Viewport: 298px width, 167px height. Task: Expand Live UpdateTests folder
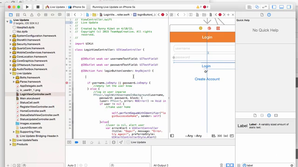coord(11,140)
